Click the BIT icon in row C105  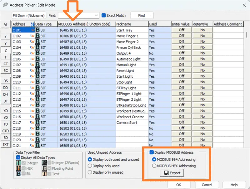tap(37, 53)
